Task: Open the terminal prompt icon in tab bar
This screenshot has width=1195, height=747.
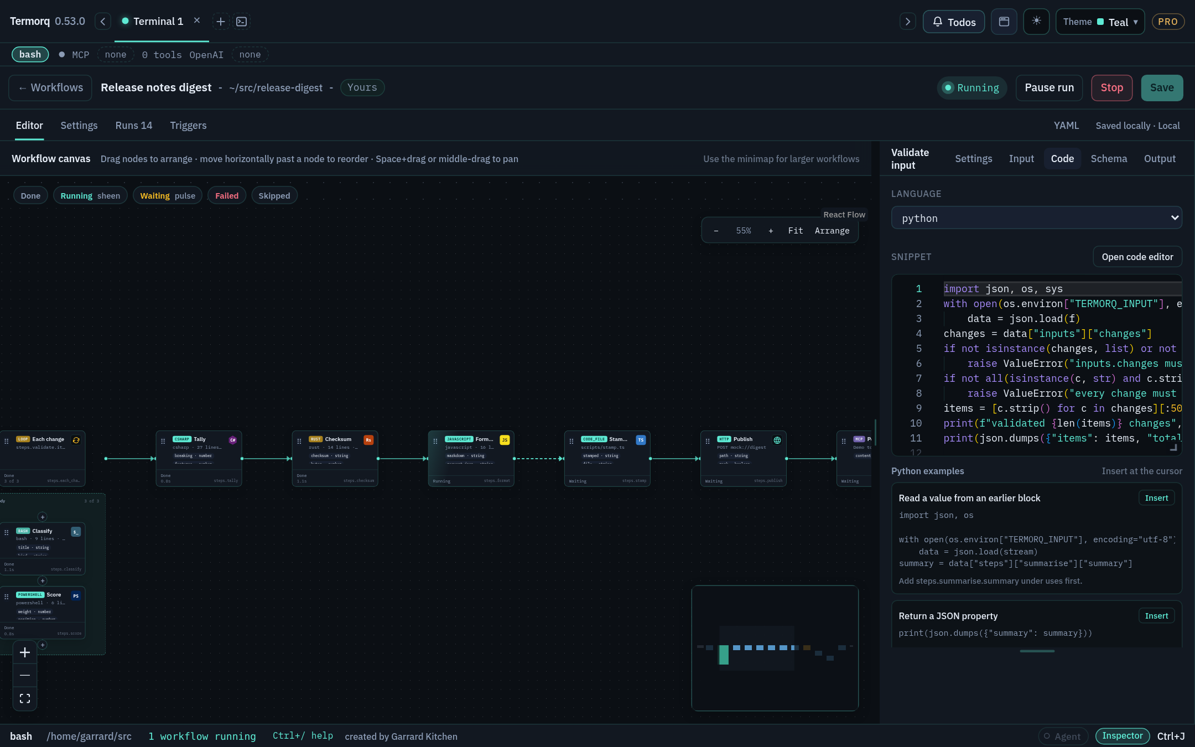Action: click(242, 22)
